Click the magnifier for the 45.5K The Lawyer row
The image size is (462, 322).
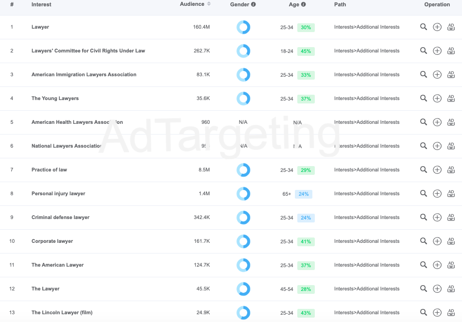point(424,288)
